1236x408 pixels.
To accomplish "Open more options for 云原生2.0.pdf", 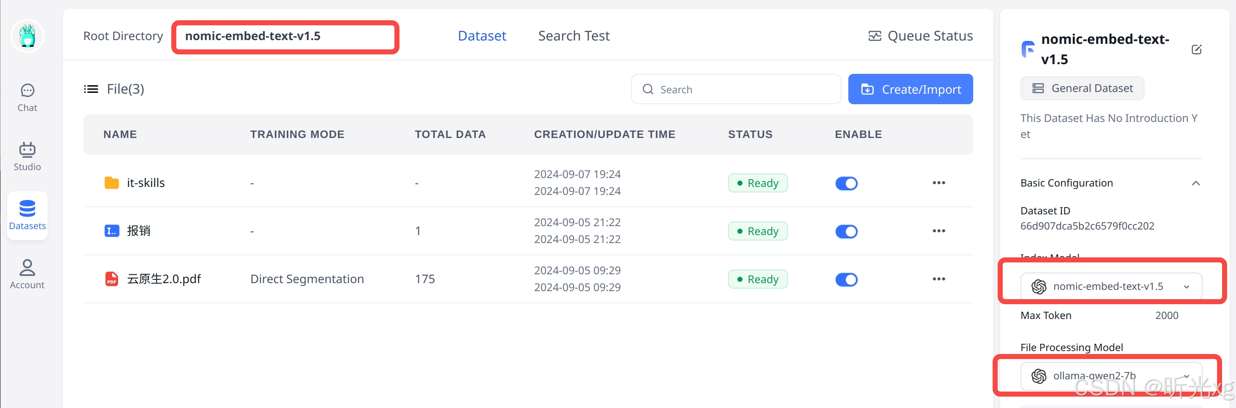I will 939,279.
